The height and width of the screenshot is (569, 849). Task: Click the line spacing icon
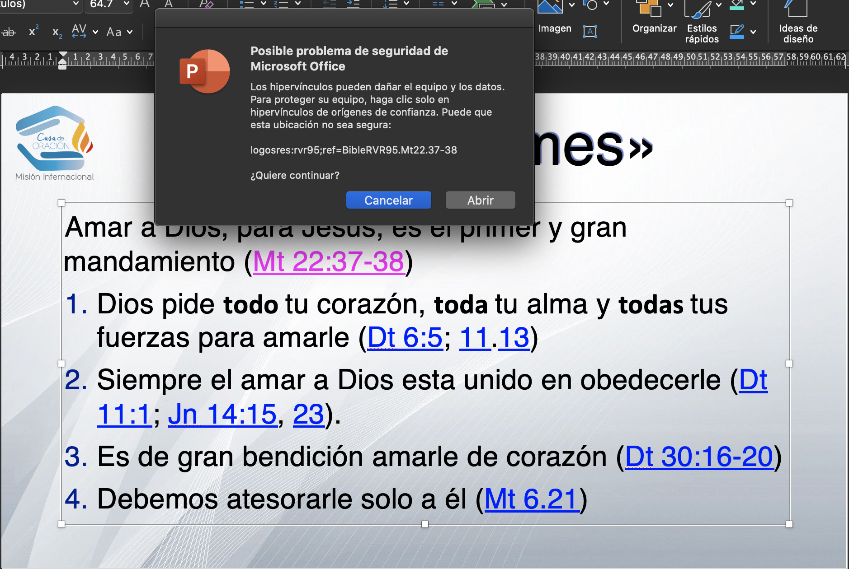point(389,4)
